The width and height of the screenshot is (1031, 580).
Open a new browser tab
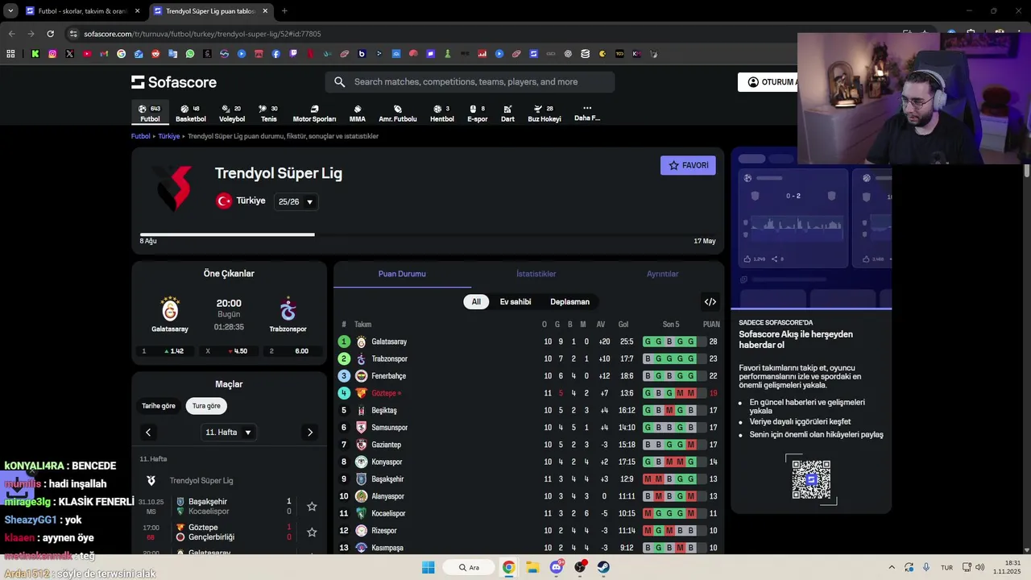pyautogui.click(x=284, y=11)
